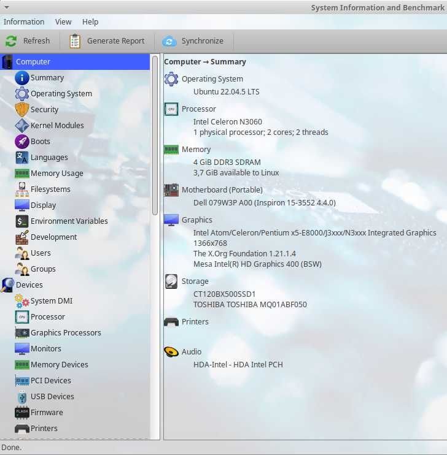Open the View menu
Screen dimensions: 447x455
click(63, 21)
